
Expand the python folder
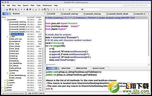point(3,88)
